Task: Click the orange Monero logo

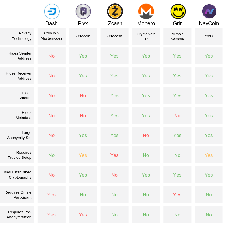Action: (146, 12)
